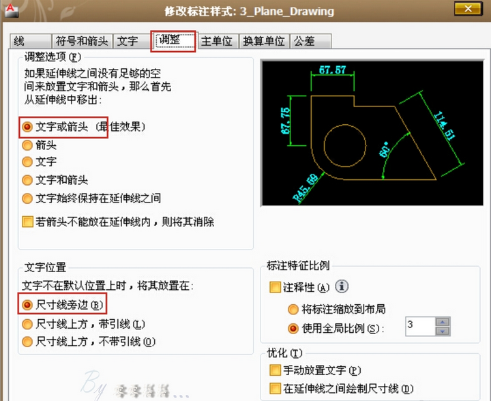Switch to the 线 tab
The image size is (491, 401).
pos(19,41)
